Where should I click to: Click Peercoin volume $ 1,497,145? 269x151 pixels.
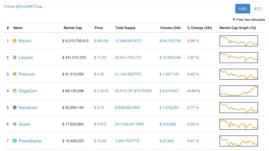(x=169, y=74)
